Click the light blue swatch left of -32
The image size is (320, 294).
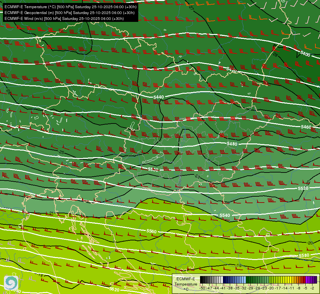(245, 280)
